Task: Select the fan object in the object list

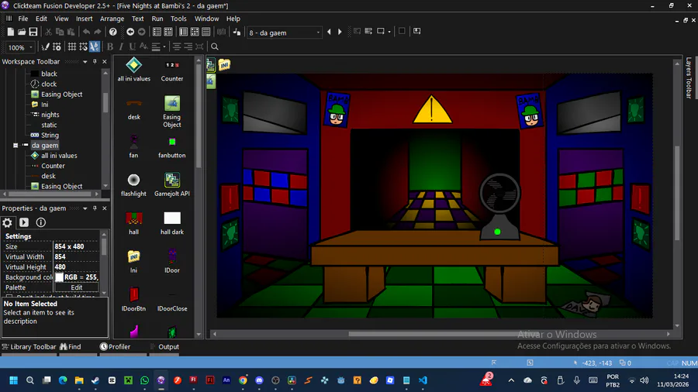Action: point(133,147)
